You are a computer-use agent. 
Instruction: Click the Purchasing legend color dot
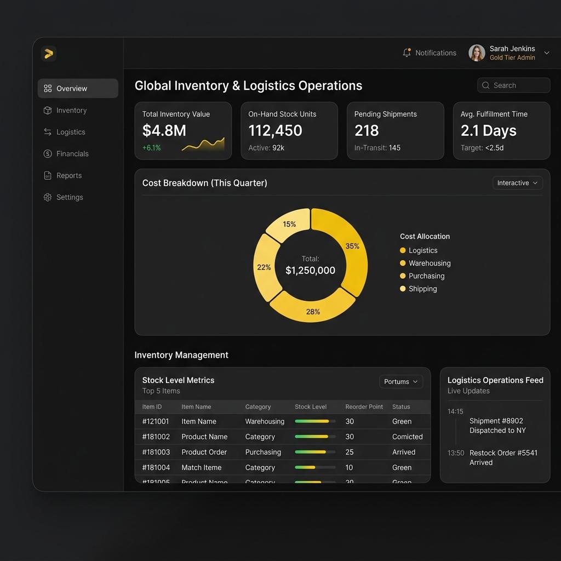[403, 276]
